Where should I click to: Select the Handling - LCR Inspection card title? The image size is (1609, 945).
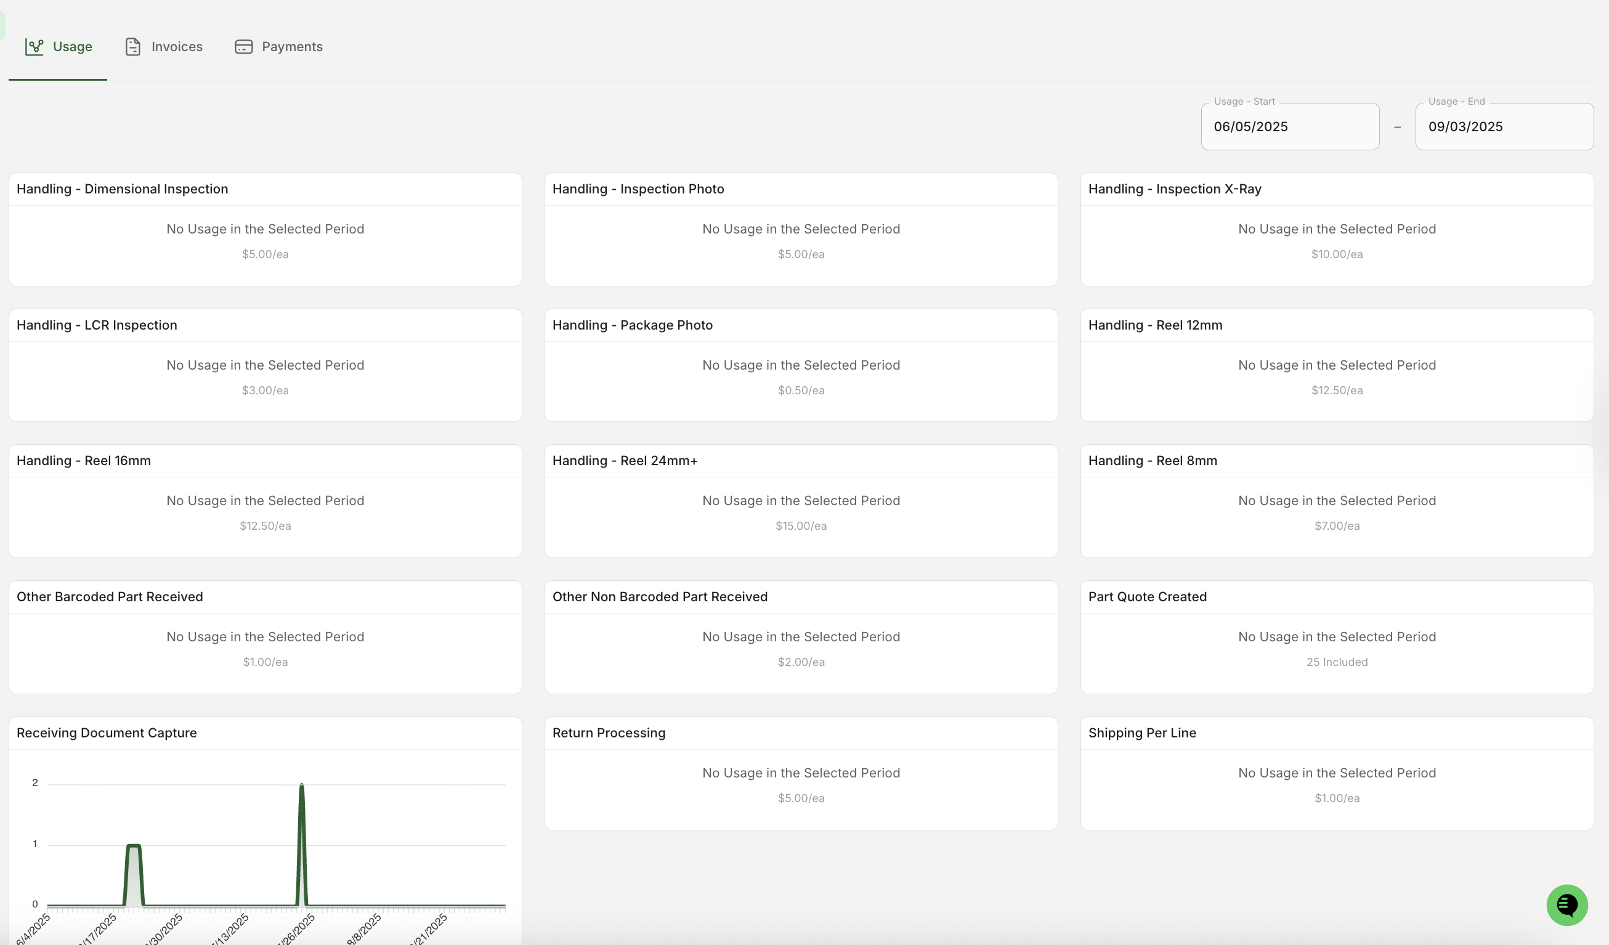pos(97,325)
